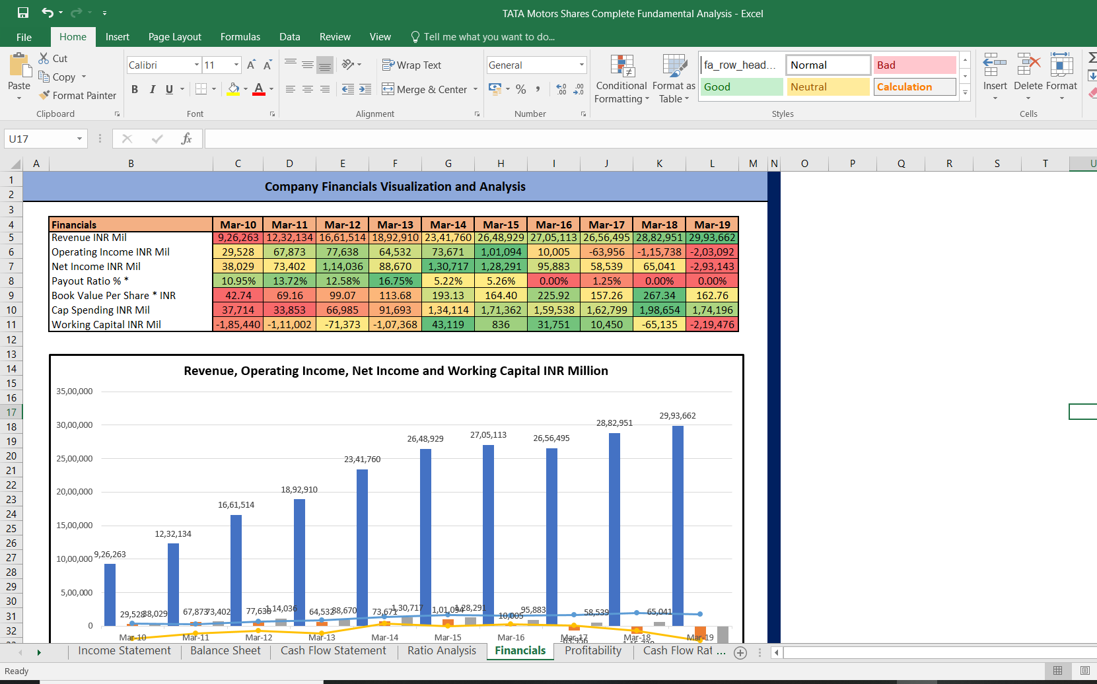This screenshot has width=1097, height=684.
Task: Select middle align icon
Action: coord(308,65)
